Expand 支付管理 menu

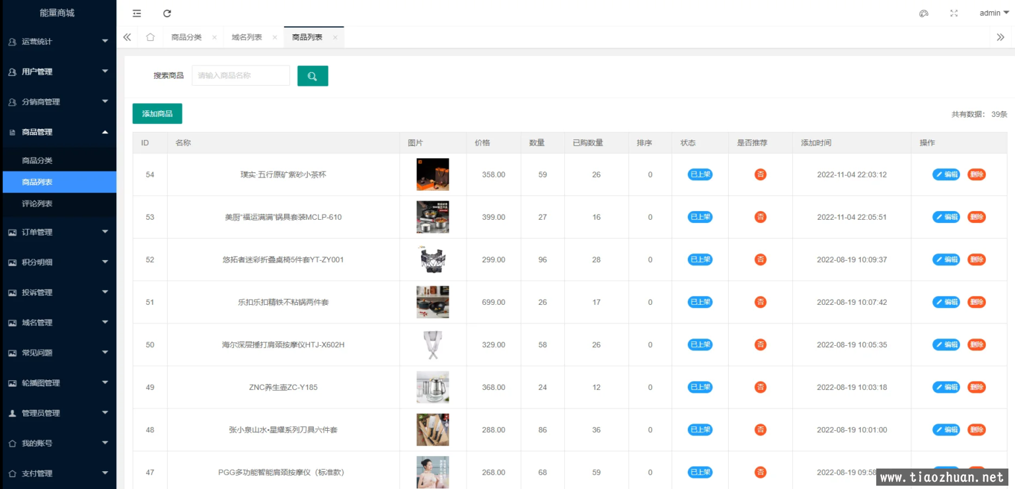(x=58, y=473)
